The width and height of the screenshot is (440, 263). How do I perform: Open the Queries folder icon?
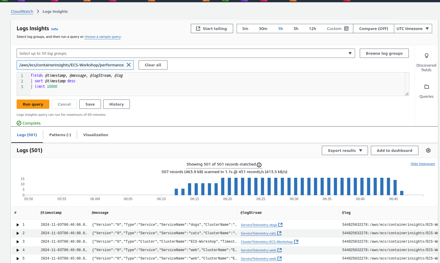point(426,87)
